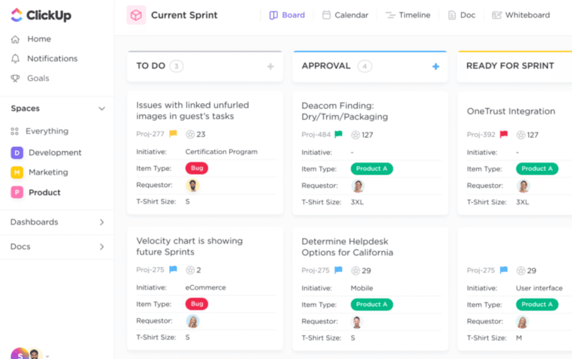Select the Marketing space icon
The image size is (572, 359).
[16, 172]
